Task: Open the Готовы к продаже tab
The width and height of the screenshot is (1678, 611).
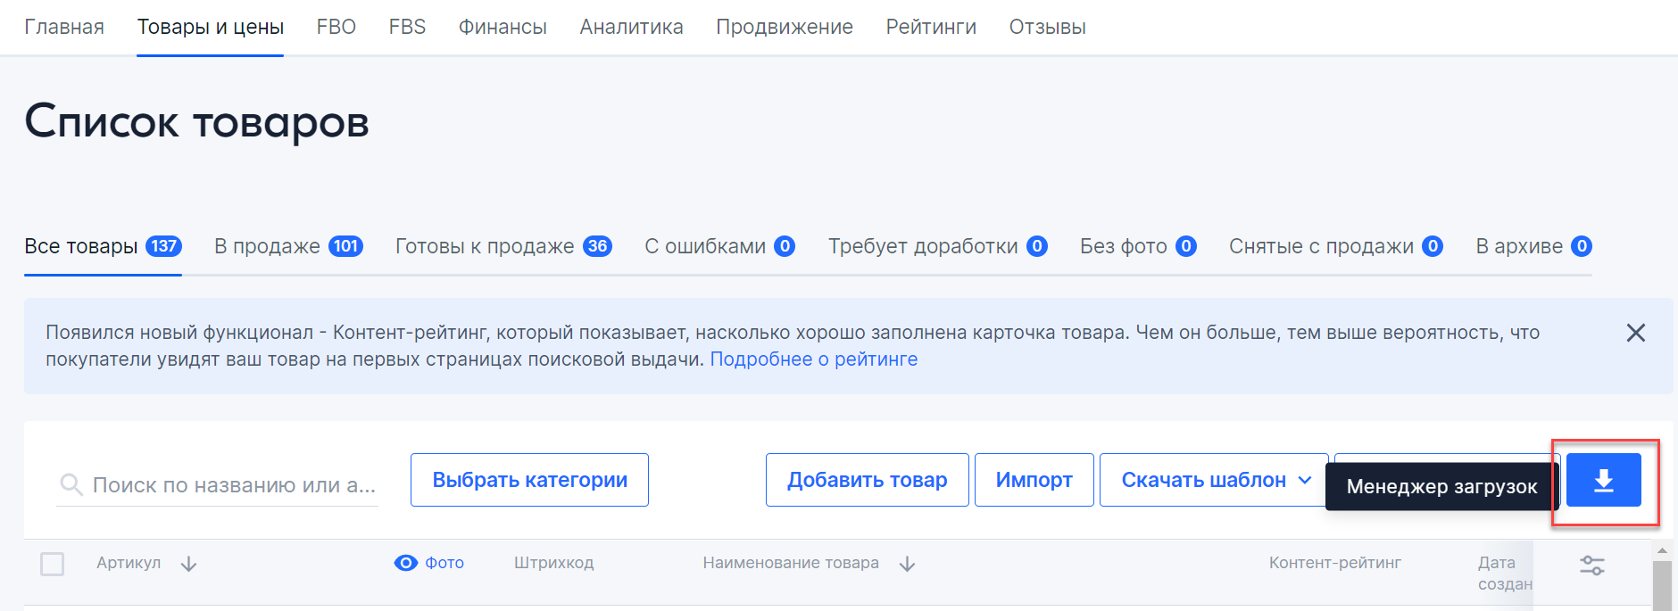Action: pos(503,246)
